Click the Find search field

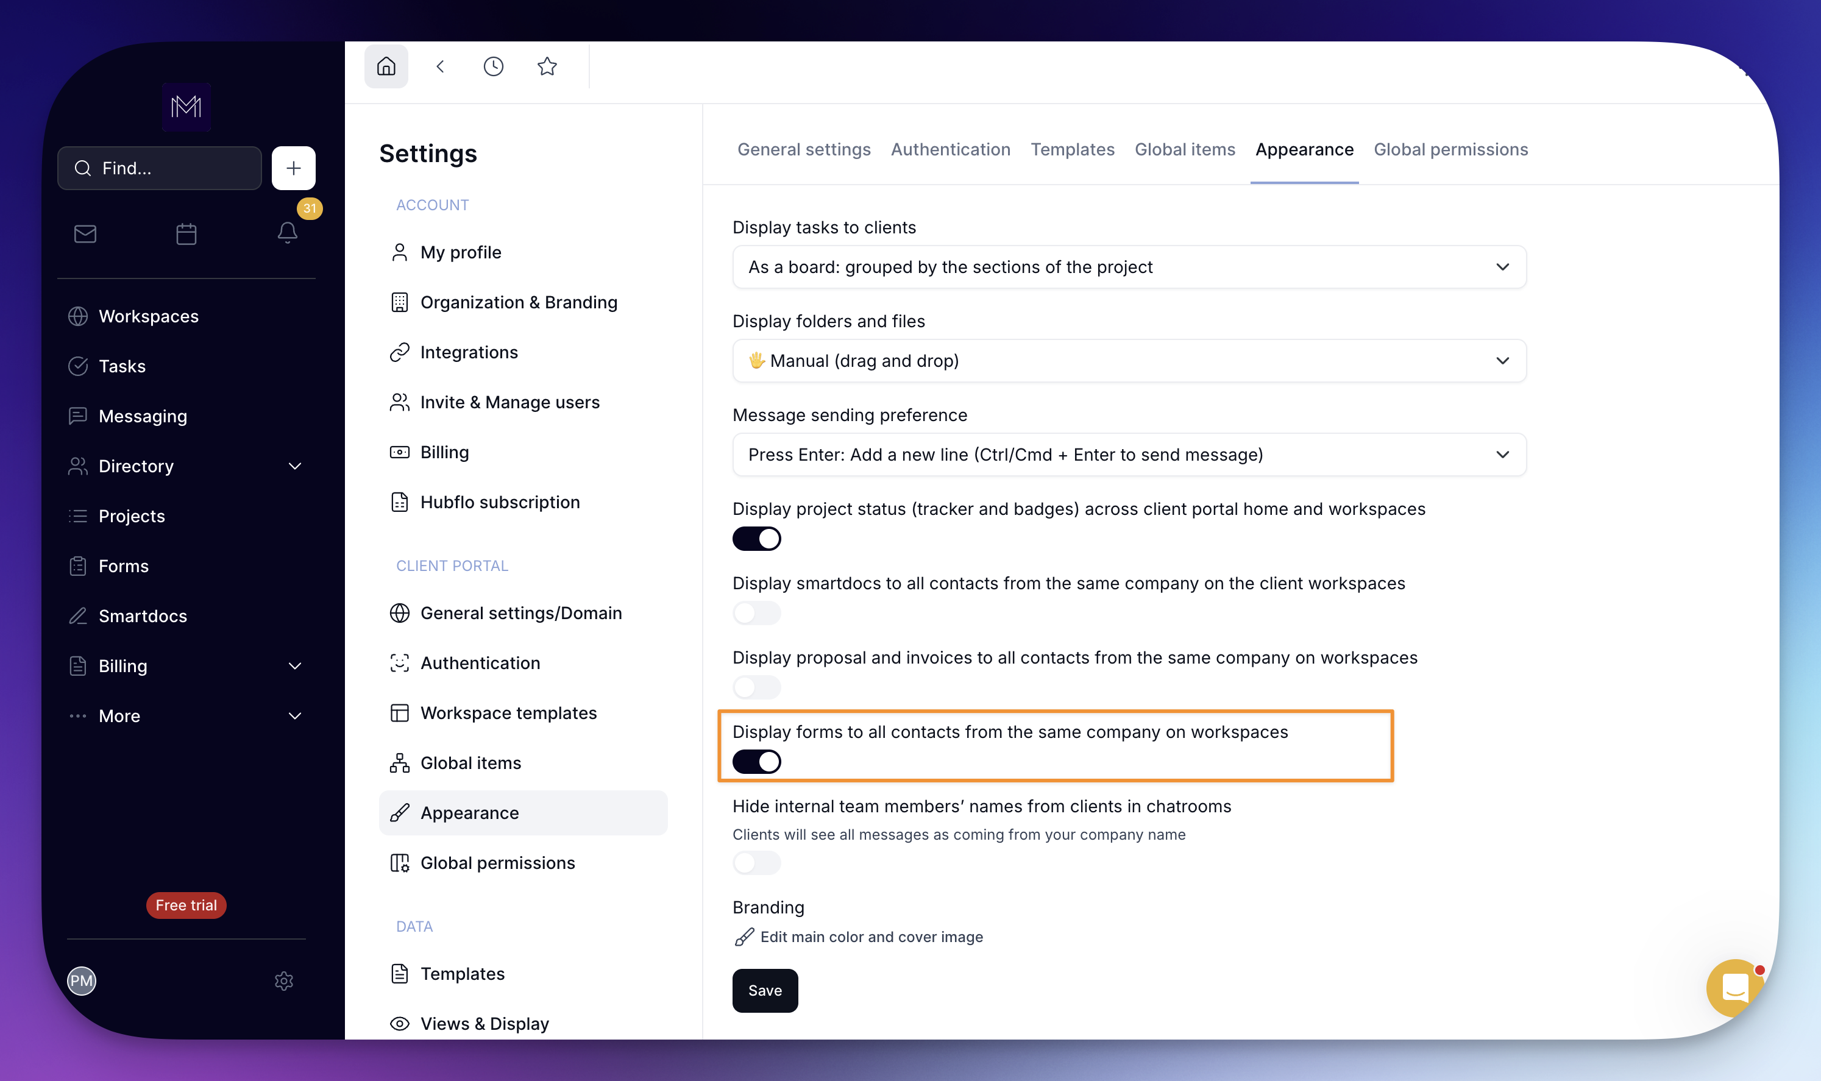tap(160, 168)
